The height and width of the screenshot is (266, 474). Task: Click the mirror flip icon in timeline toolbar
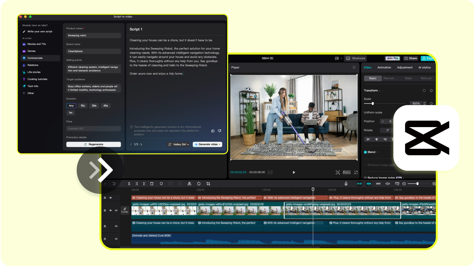coord(189,184)
